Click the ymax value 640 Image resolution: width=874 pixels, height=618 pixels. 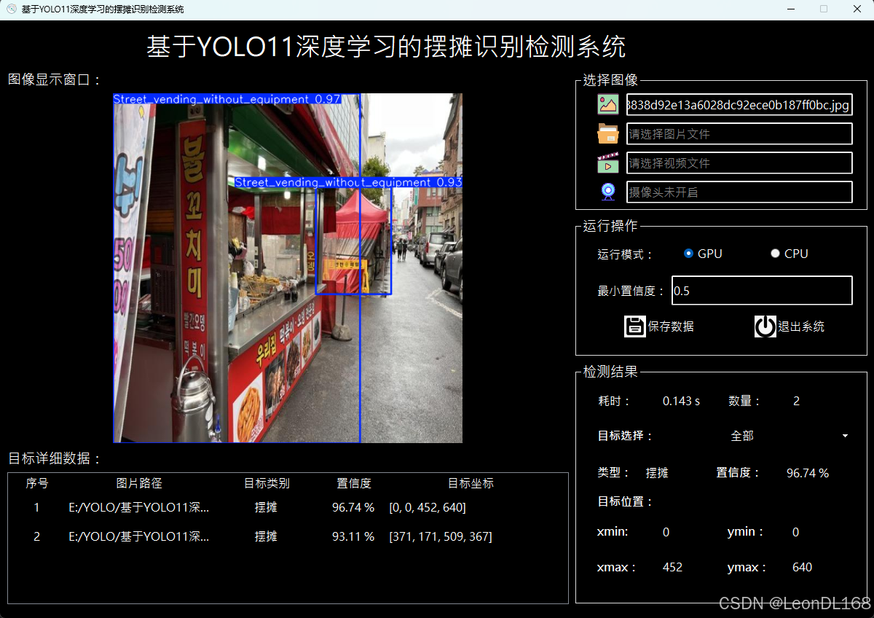[802, 567]
